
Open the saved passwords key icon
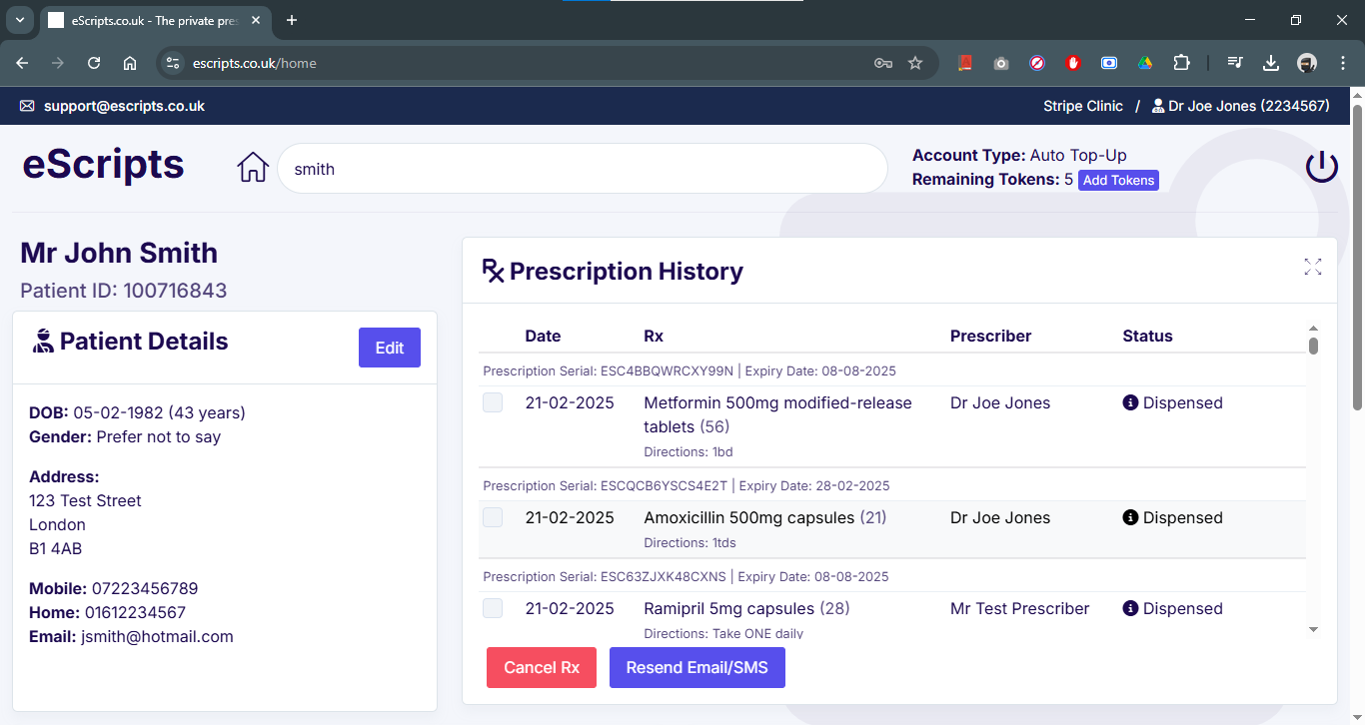coord(882,63)
